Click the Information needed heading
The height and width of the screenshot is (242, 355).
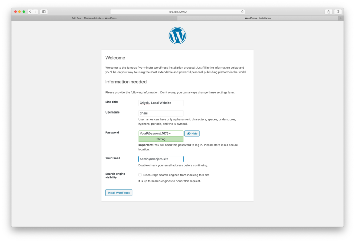click(126, 82)
